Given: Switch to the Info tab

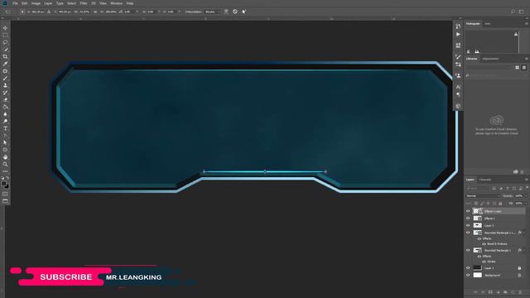Looking at the screenshot, I should click(488, 24).
